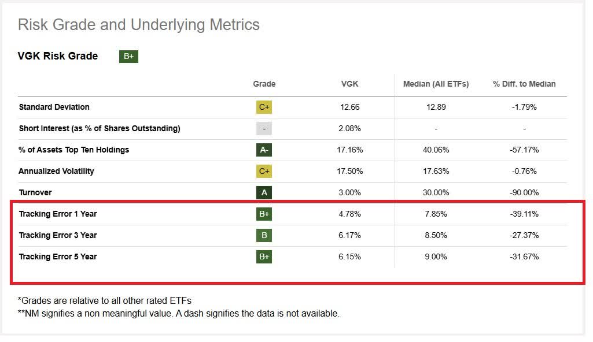Click the Annualized Volatility C+ grade badge
Screen dimensions: 593x342
coord(264,171)
